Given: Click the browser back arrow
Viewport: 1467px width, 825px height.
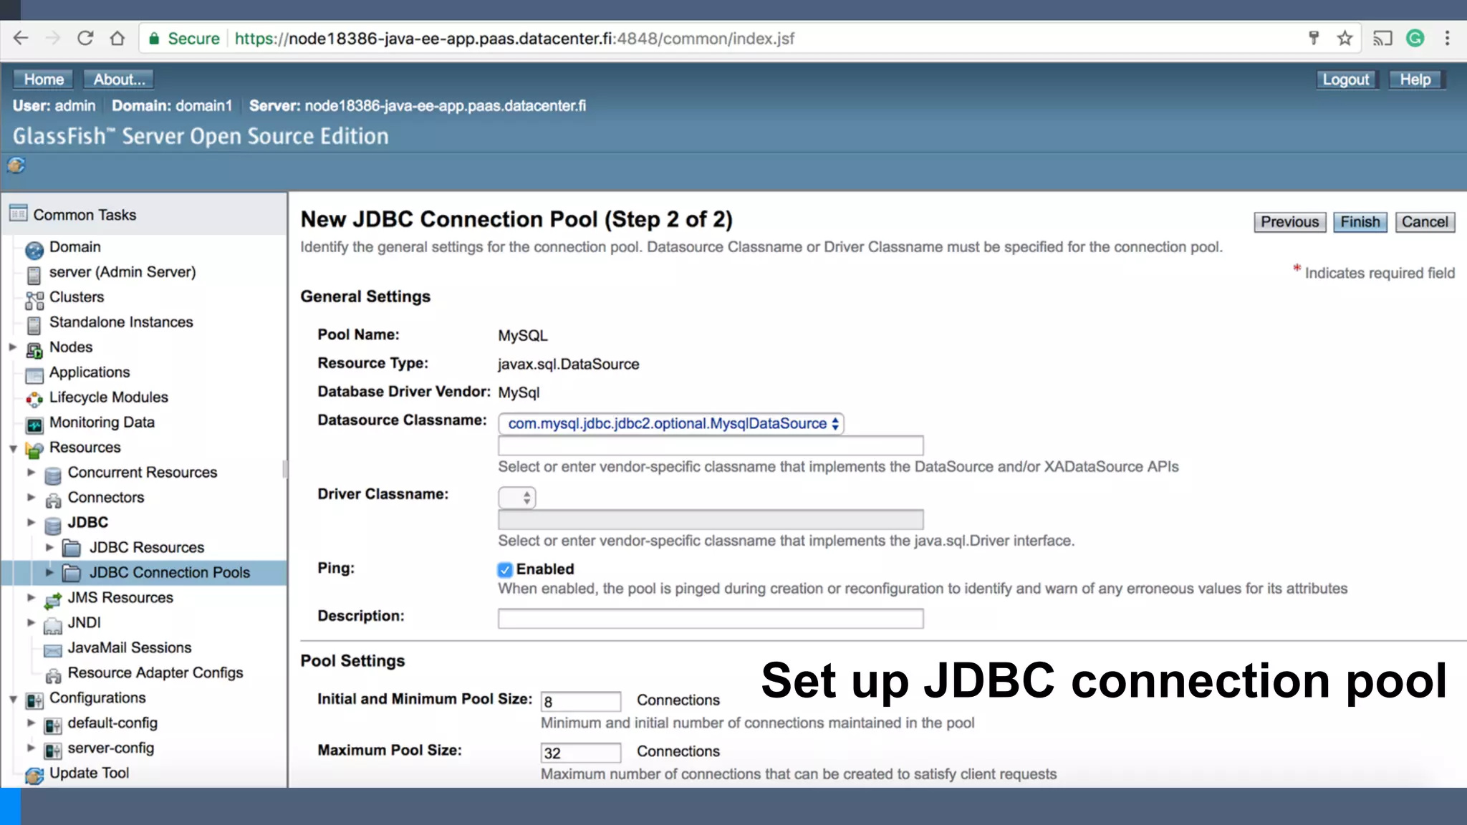Looking at the screenshot, I should [21, 38].
